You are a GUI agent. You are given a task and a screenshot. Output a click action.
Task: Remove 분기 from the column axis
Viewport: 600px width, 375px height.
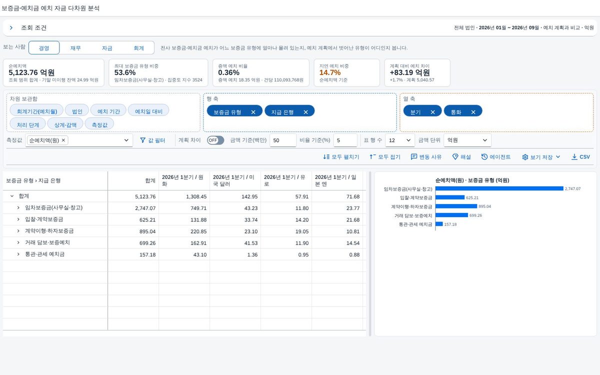coord(432,112)
